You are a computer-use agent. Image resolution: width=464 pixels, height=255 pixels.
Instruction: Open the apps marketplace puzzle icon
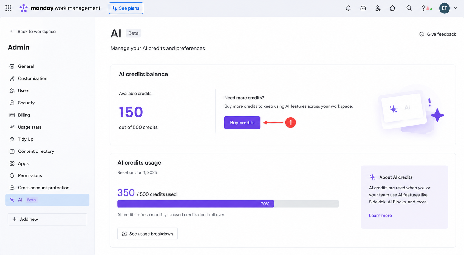tap(392, 8)
